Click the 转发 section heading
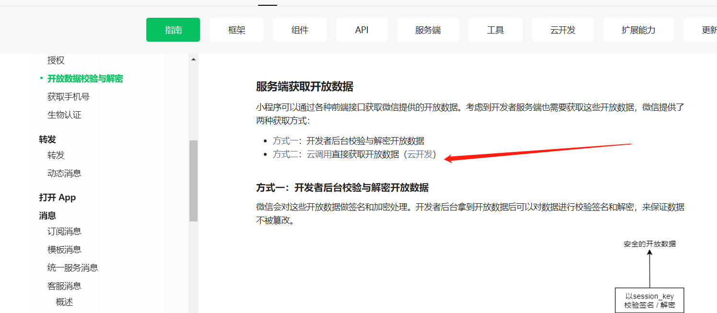The height and width of the screenshot is (313, 717). point(47,139)
